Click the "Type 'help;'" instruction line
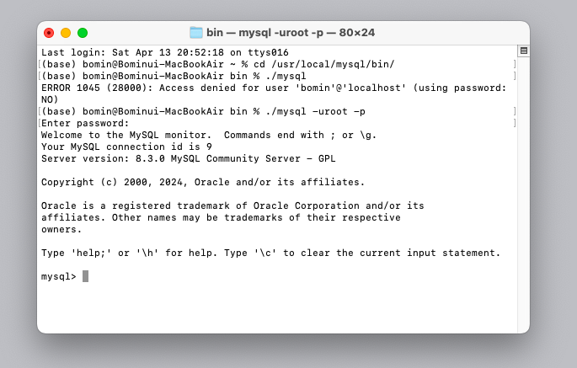 271,253
